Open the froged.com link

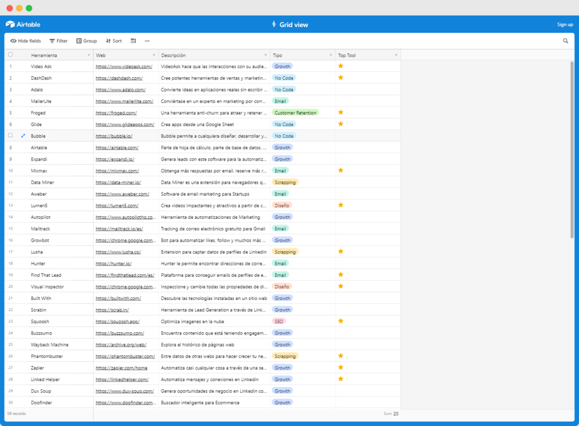tap(116, 113)
